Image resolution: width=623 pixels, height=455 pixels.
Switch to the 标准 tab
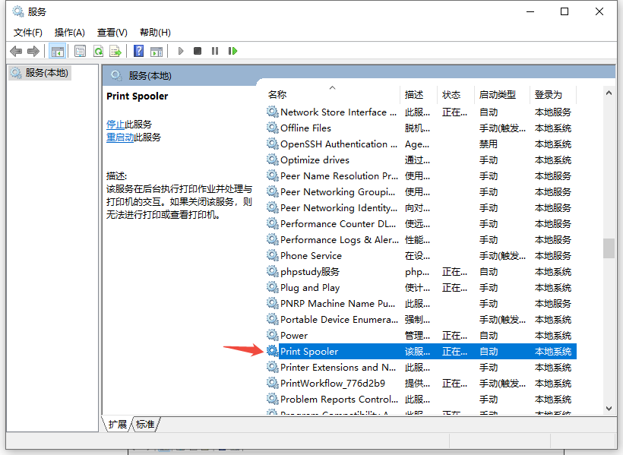point(145,425)
